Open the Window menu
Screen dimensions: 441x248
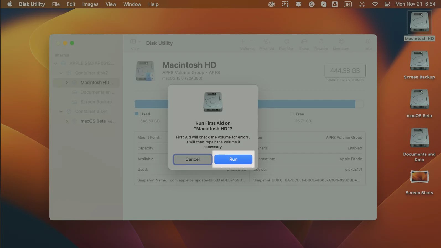[132, 4]
